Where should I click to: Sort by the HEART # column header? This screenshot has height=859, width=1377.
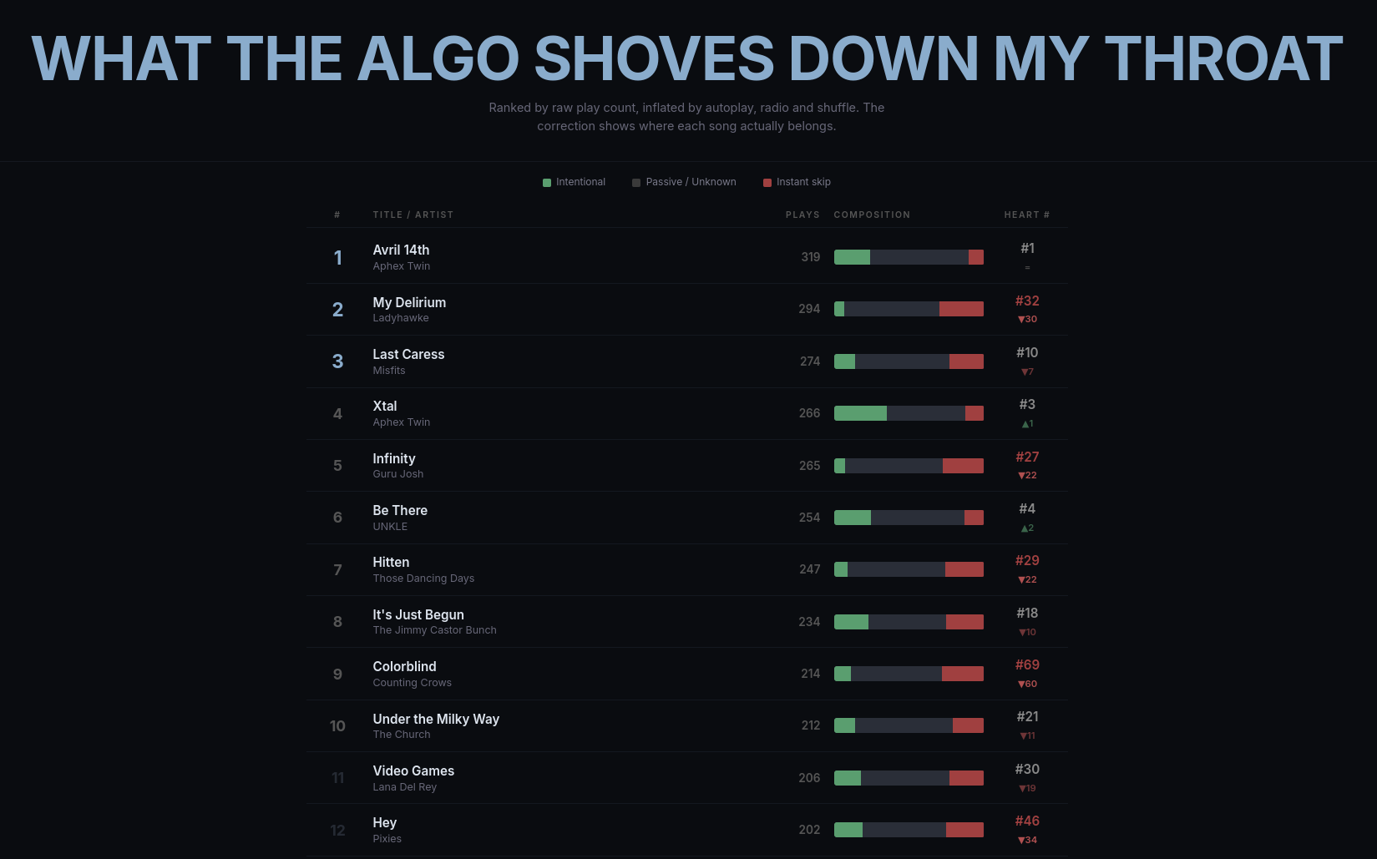coord(1026,215)
